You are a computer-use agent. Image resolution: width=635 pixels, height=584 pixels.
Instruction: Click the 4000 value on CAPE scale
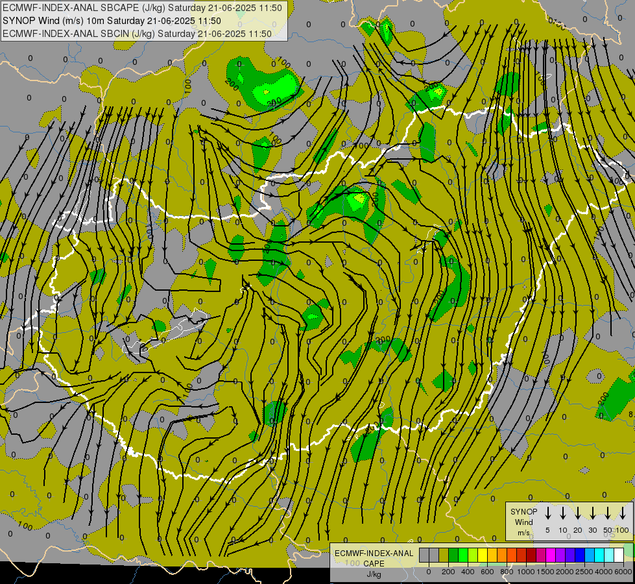click(x=604, y=572)
